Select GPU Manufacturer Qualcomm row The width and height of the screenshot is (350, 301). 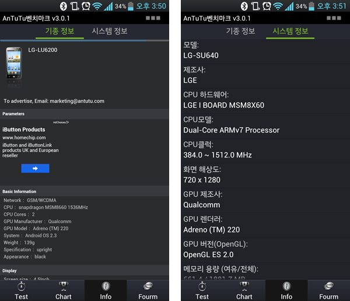tap(37, 222)
